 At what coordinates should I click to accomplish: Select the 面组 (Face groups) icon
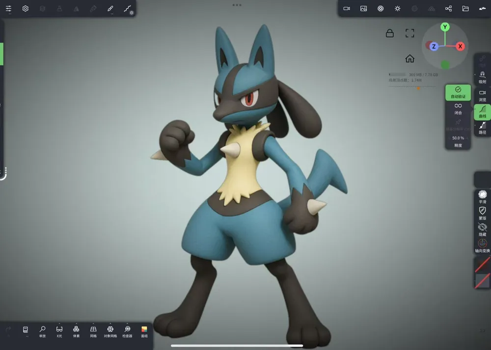[x=143, y=329]
